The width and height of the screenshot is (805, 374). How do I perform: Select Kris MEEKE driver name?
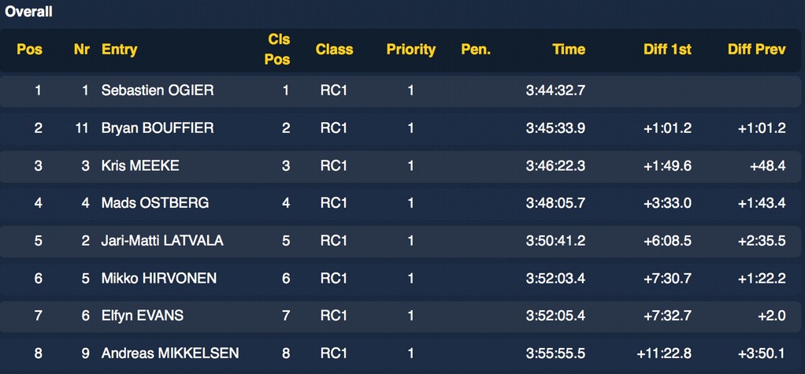[x=140, y=165]
